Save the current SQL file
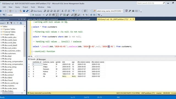 [24, 11]
